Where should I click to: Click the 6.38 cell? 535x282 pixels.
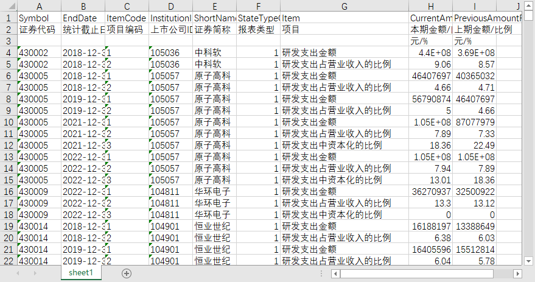coord(431,238)
